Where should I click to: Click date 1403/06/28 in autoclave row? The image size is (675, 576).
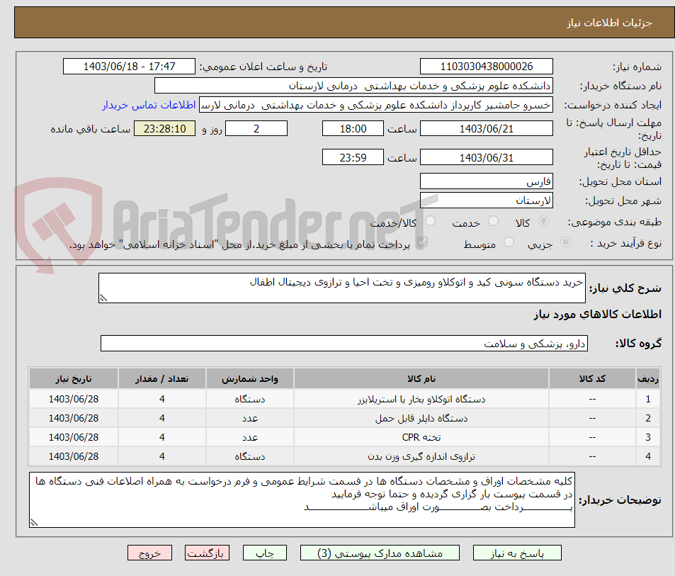coord(74,399)
